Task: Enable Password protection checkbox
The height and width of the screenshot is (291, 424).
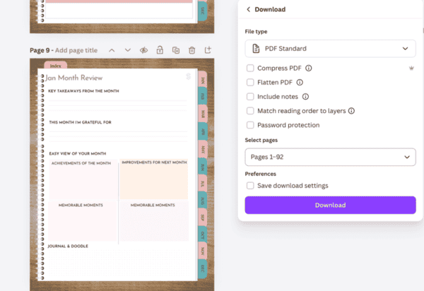Action: coord(250,125)
